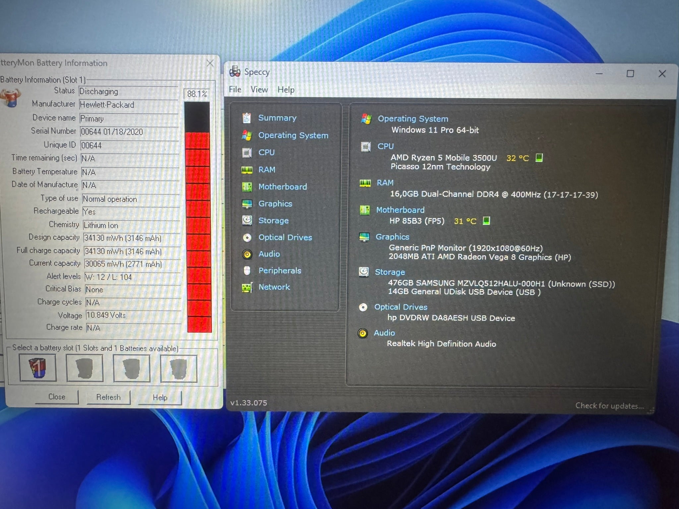Click the Serial Number field in BatteryMon
679x509 pixels.
click(129, 132)
